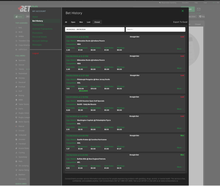The image size is (220, 186).
Task: Click the bet history Search field
Action: 155,30
